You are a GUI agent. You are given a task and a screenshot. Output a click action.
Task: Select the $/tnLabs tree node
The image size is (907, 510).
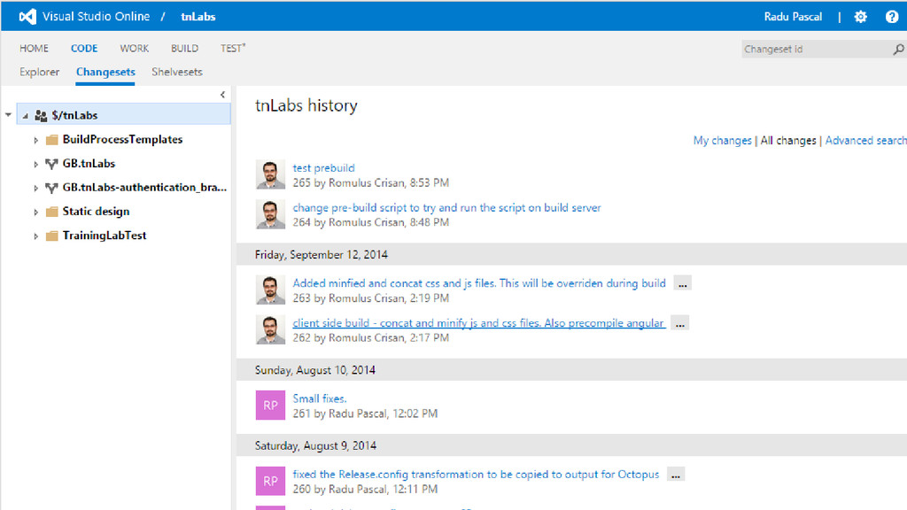coord(124,115)
